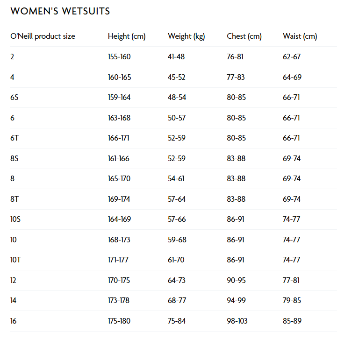This screenshot has height=339, width=337.
Task: Click chest value 90-95 for size 12
Action: click(x=236, y=281)
